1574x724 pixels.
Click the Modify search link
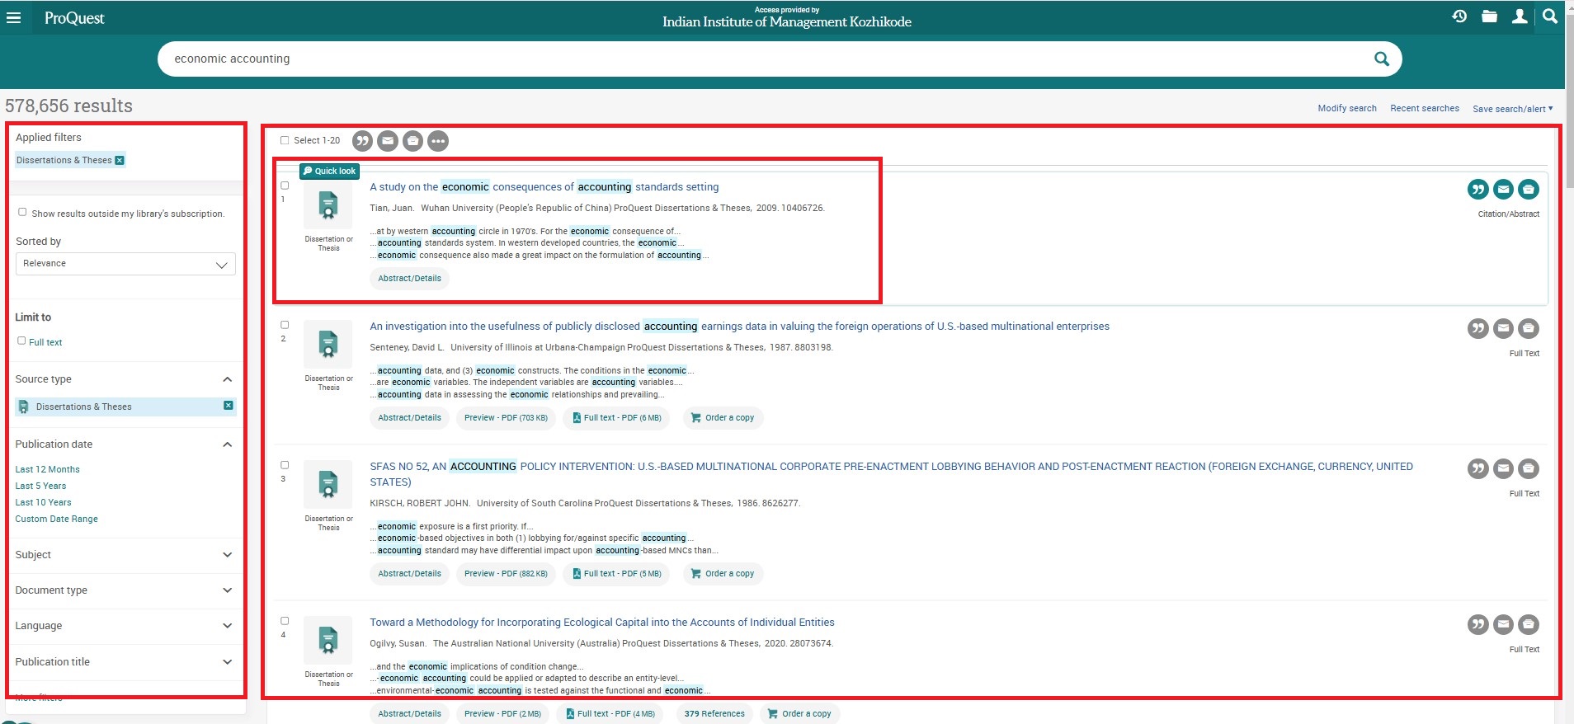point(1346,108)
